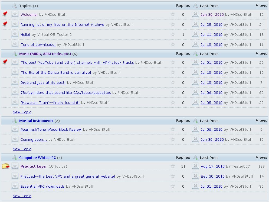Open the Sep 30, 2010 last post link
This screenshot has width=269, height=202.
pos(212,176)
